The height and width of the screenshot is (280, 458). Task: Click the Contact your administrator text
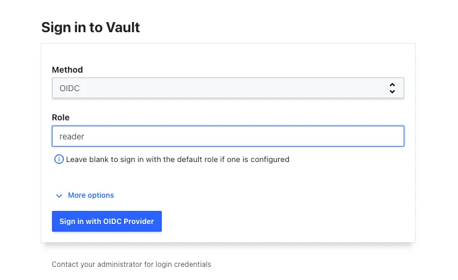[131, 264]
